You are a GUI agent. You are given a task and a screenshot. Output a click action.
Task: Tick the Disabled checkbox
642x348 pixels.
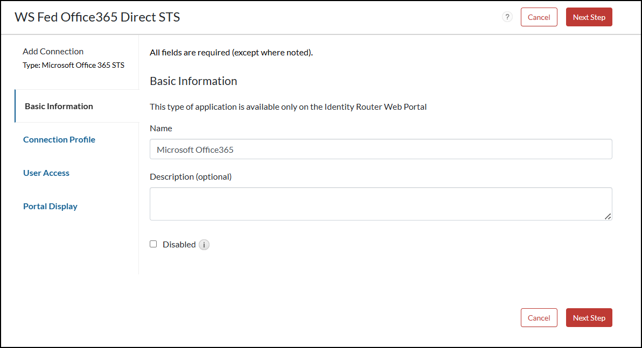pos(153,244)
